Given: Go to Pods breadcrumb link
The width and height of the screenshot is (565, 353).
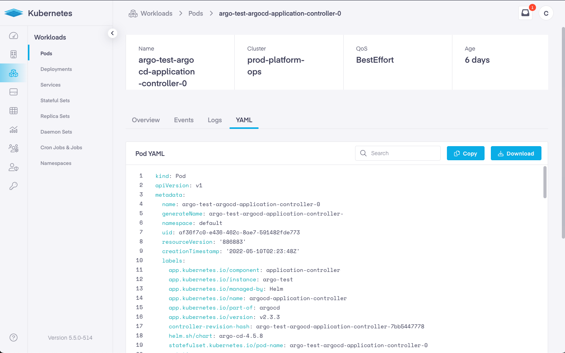Looking at the screenshot, I should point(195,13).
